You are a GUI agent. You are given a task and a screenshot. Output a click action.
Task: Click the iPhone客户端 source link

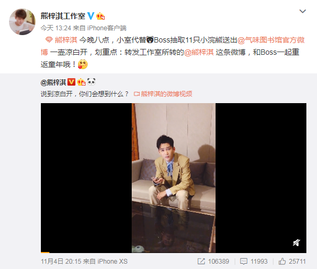(107, 28)
